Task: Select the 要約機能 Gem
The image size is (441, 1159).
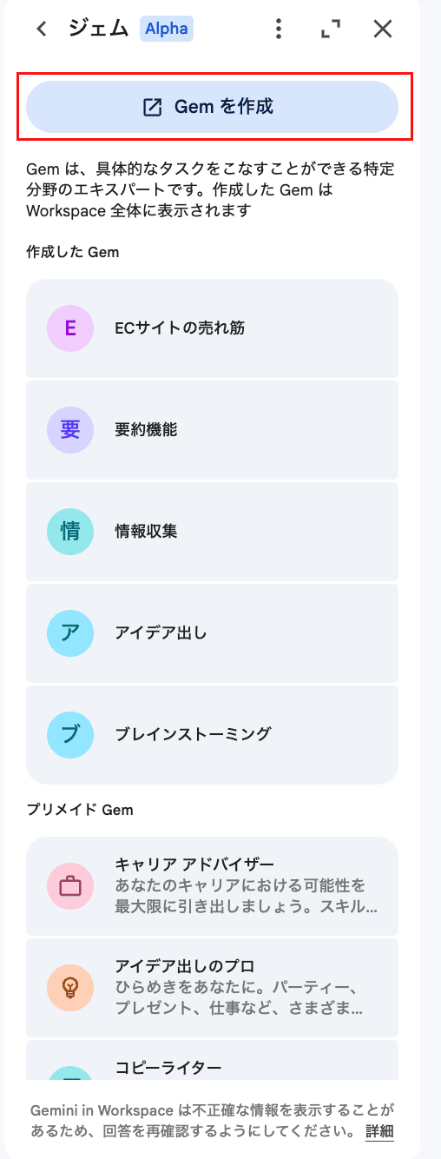Action: [x=212, y=429]
